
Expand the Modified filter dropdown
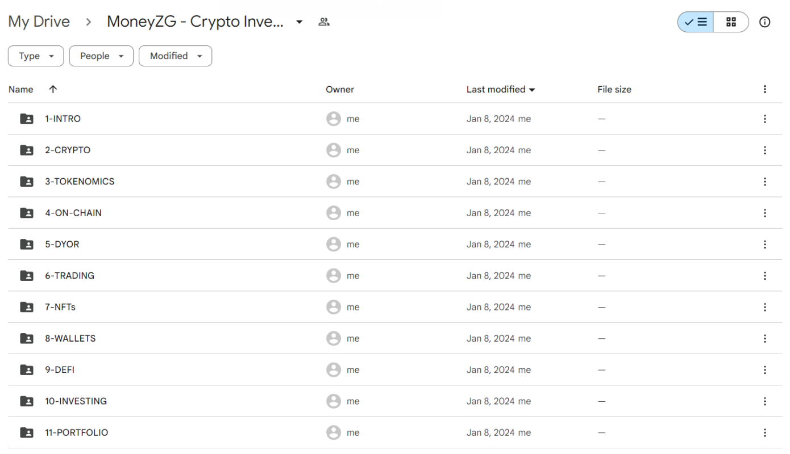[x=175, y=56]
